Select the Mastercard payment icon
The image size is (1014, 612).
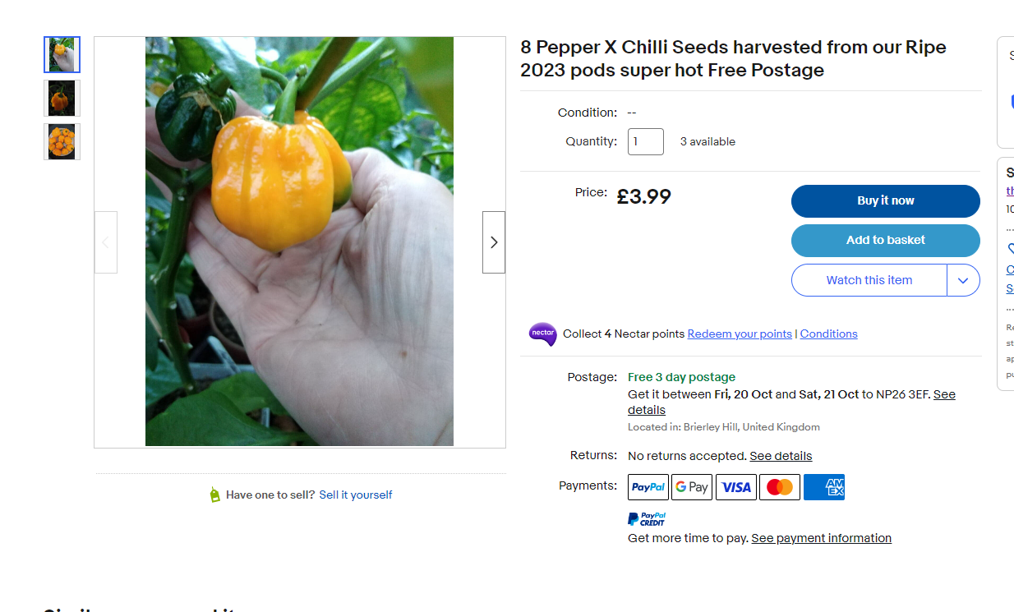coord(779,486)
